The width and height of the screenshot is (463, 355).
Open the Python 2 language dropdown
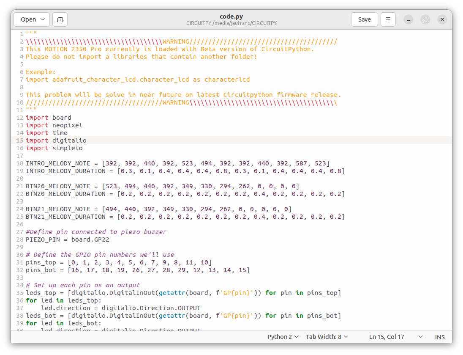pyautogui.click(x=283, y=337)
